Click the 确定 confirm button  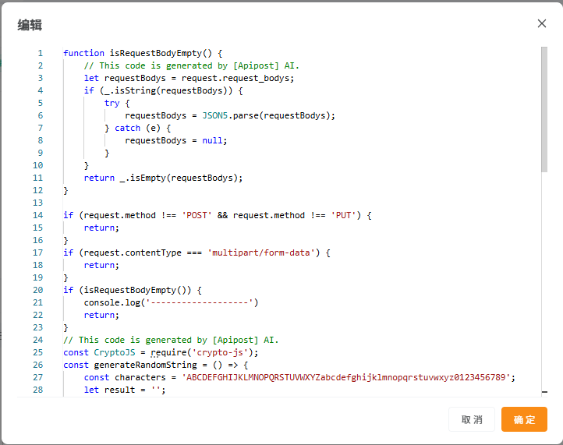point(524,419)
